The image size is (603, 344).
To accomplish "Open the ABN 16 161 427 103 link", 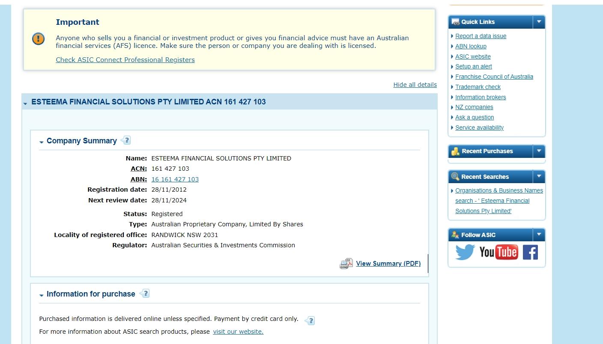I will (175, 179).
